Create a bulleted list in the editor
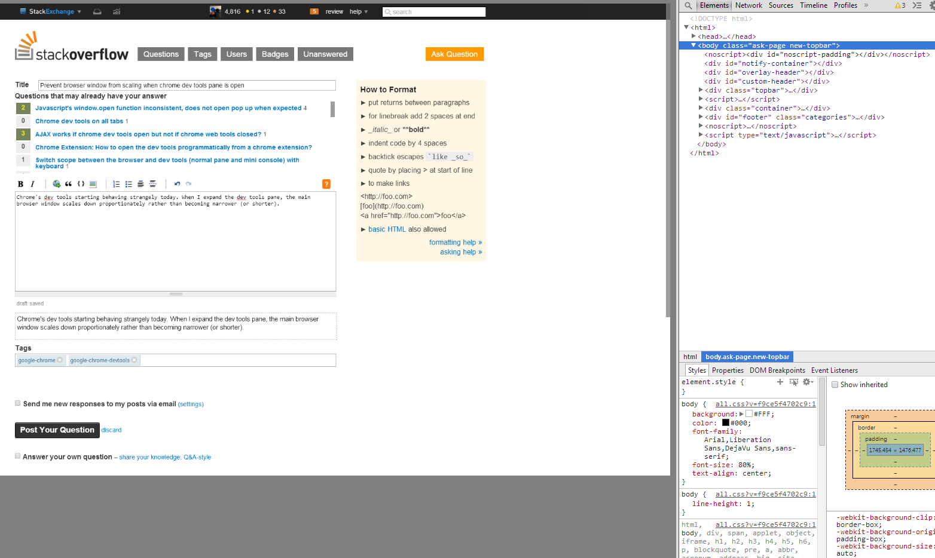 point(129,184)
